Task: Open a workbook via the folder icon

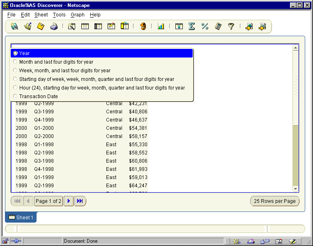Action: (28, 26)
